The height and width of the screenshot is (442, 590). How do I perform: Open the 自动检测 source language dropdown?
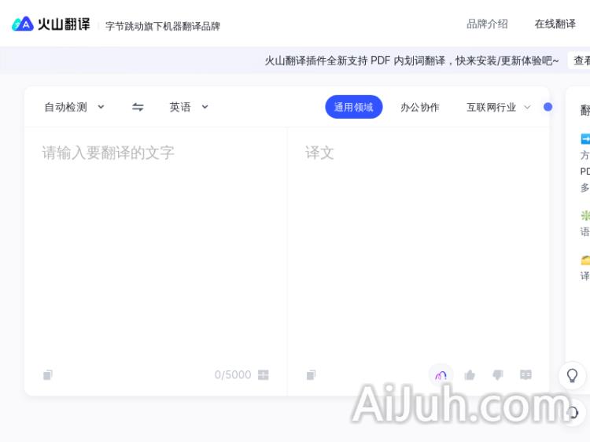[x=74, y=107]
